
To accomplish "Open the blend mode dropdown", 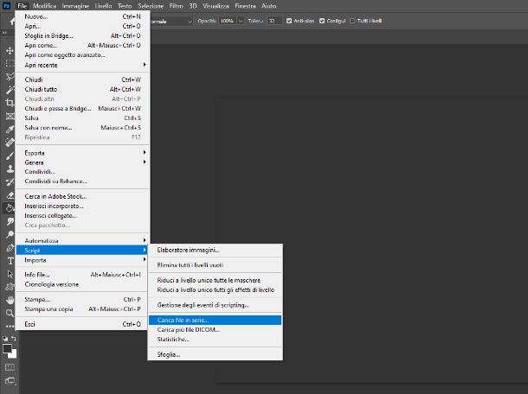I will (171, 22).
